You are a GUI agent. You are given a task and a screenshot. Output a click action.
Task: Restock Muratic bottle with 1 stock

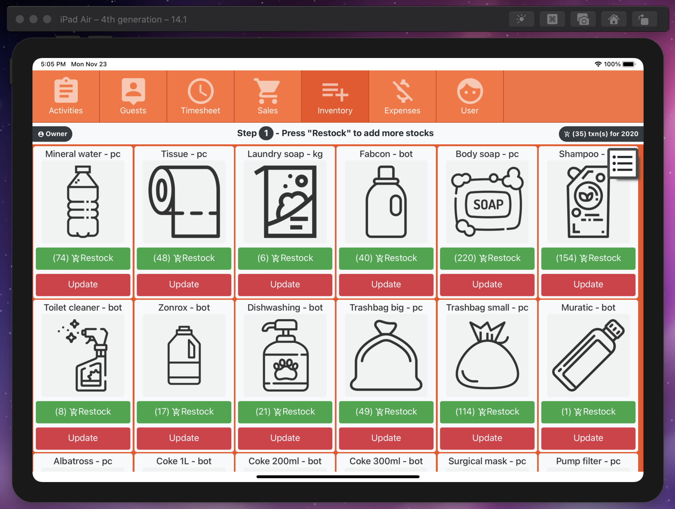point(588,412)
